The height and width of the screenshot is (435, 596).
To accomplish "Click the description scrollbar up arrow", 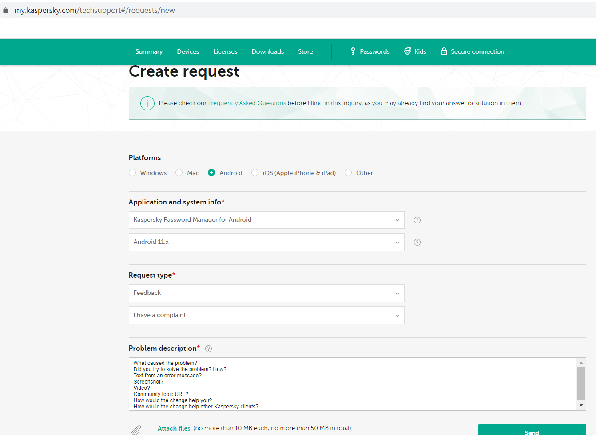I will coord(581,363).
